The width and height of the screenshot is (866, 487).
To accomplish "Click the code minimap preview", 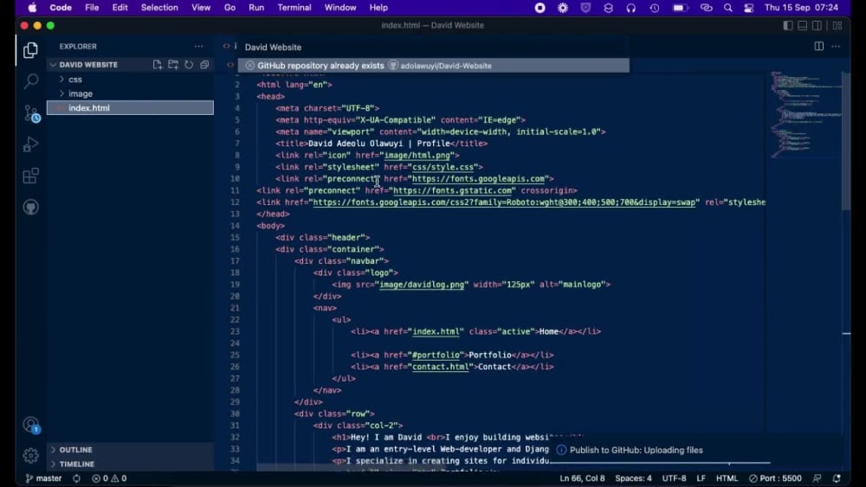I will [805, 115].
